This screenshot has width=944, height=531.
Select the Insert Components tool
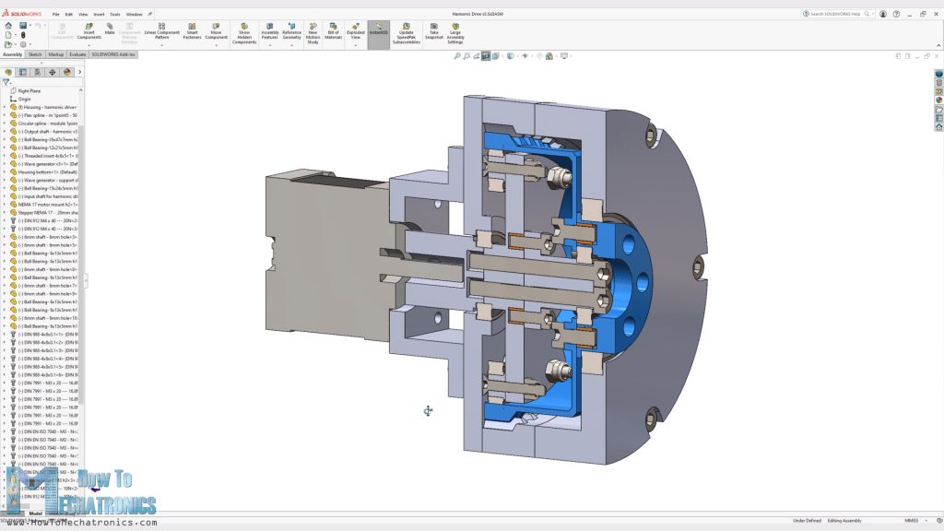click(x=87, y=30)
